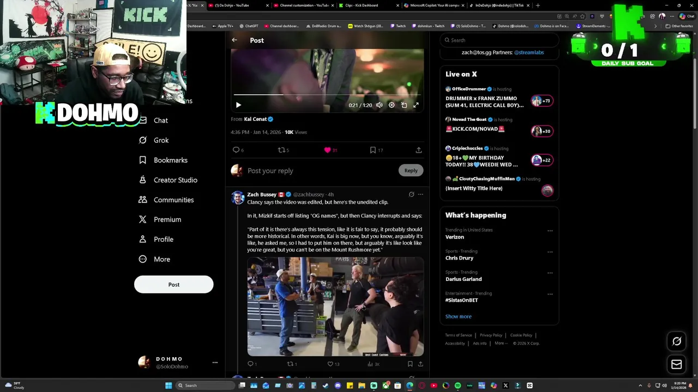Open the floating Grok button

(x=677, y=341)
